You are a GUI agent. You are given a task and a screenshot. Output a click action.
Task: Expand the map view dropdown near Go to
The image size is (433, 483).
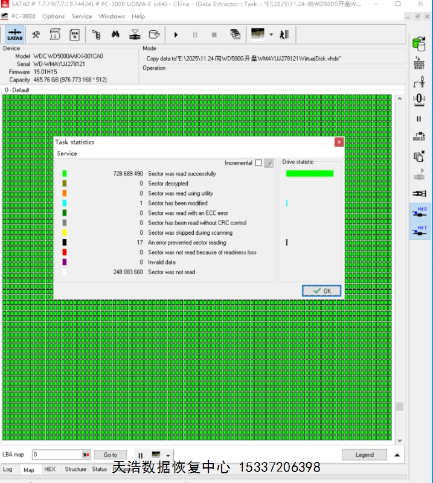pos(168,455)
